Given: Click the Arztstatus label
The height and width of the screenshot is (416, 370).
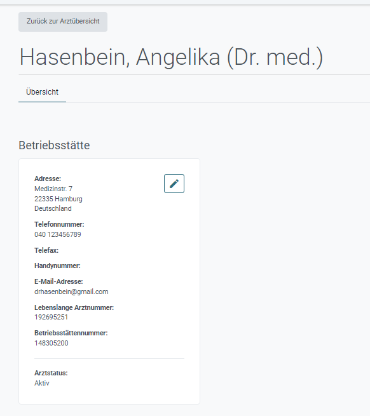Looking at the screenshot, I should [51, 373].
